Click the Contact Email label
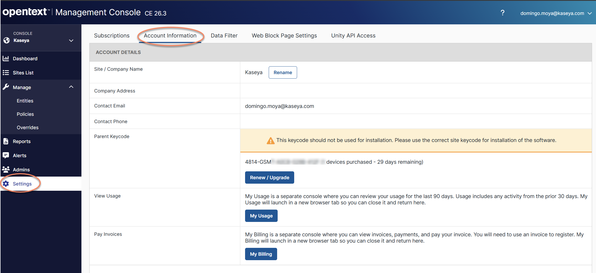The image size is (596, 273). [110, 106]
